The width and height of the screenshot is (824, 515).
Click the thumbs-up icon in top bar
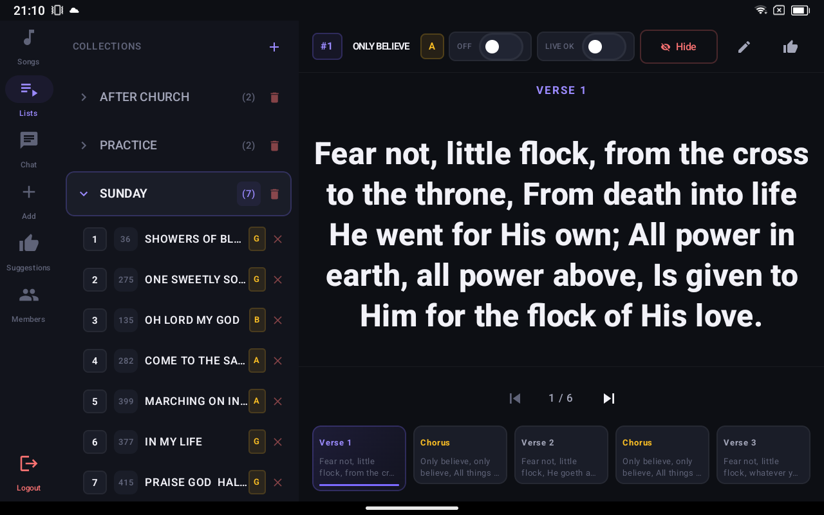tap(791, 47)
